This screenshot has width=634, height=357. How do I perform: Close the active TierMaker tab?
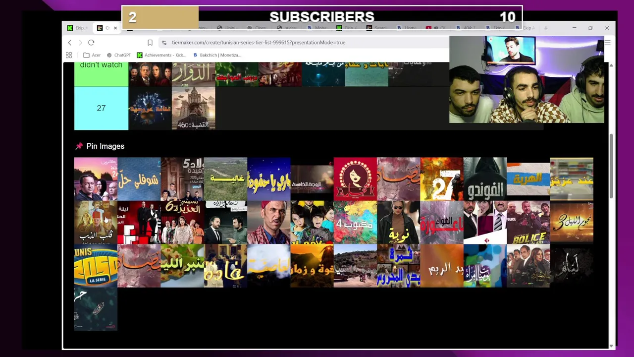coord(115,28)
